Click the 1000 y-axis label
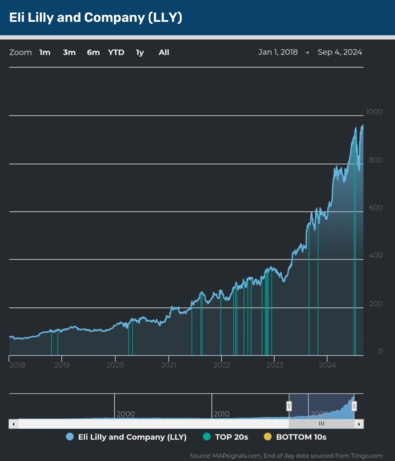The image size is (395, 461). point(374,111)
